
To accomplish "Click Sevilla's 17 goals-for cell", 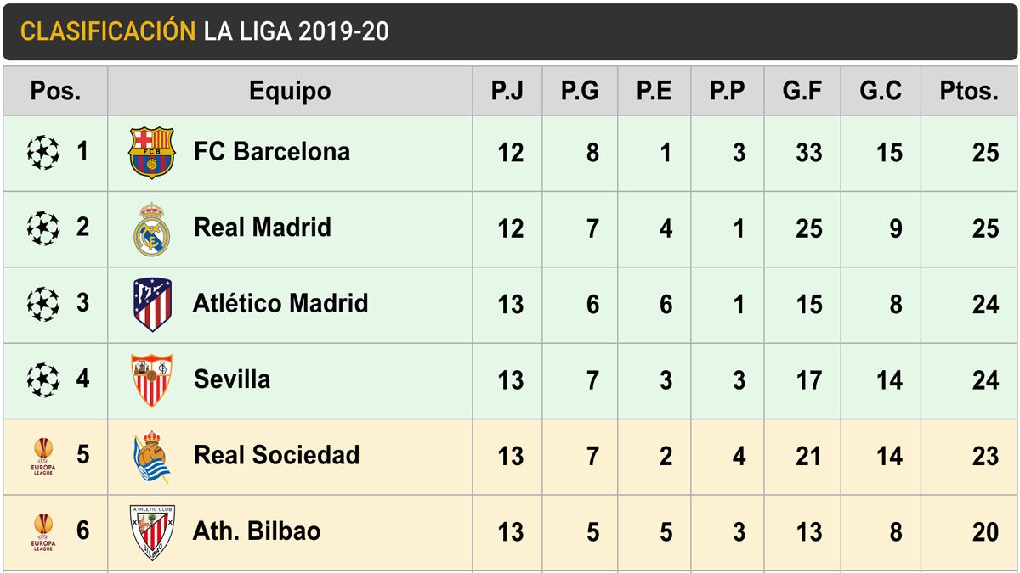I will (x=808, y=379).
